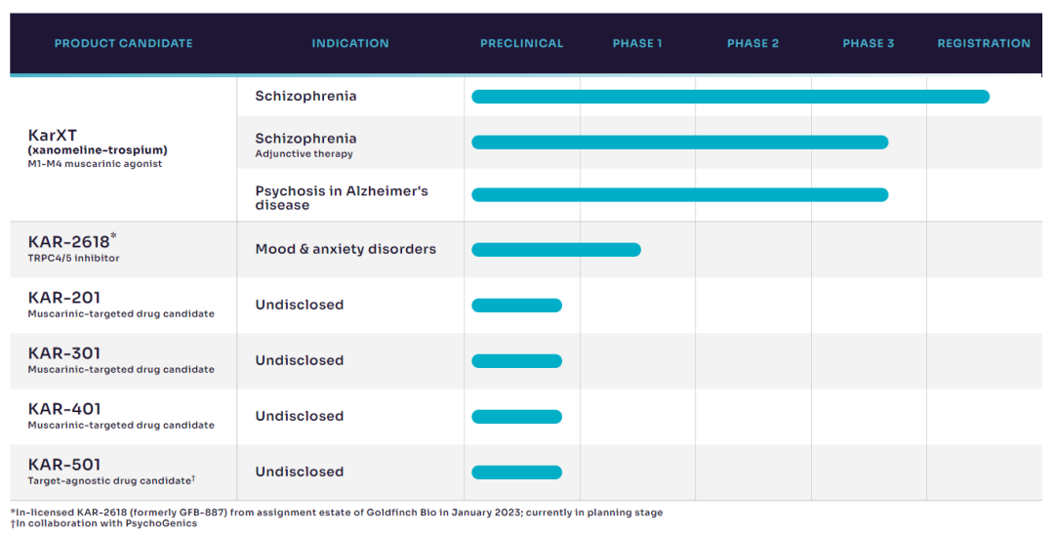Click the KAR-301 candidate name

point(64,353)
